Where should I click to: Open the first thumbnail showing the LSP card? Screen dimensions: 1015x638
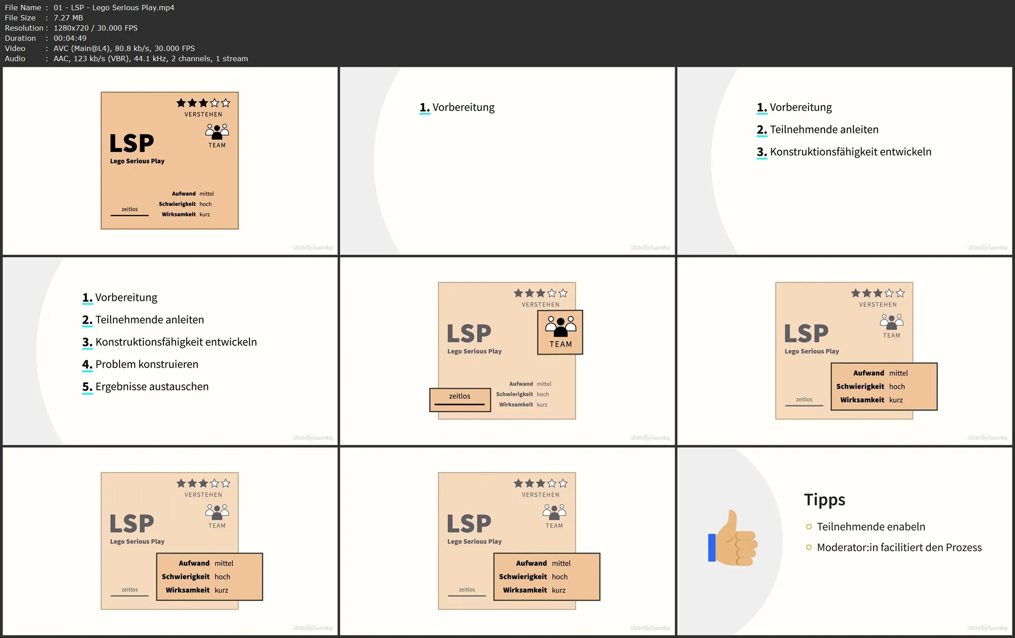pos(170,161)
